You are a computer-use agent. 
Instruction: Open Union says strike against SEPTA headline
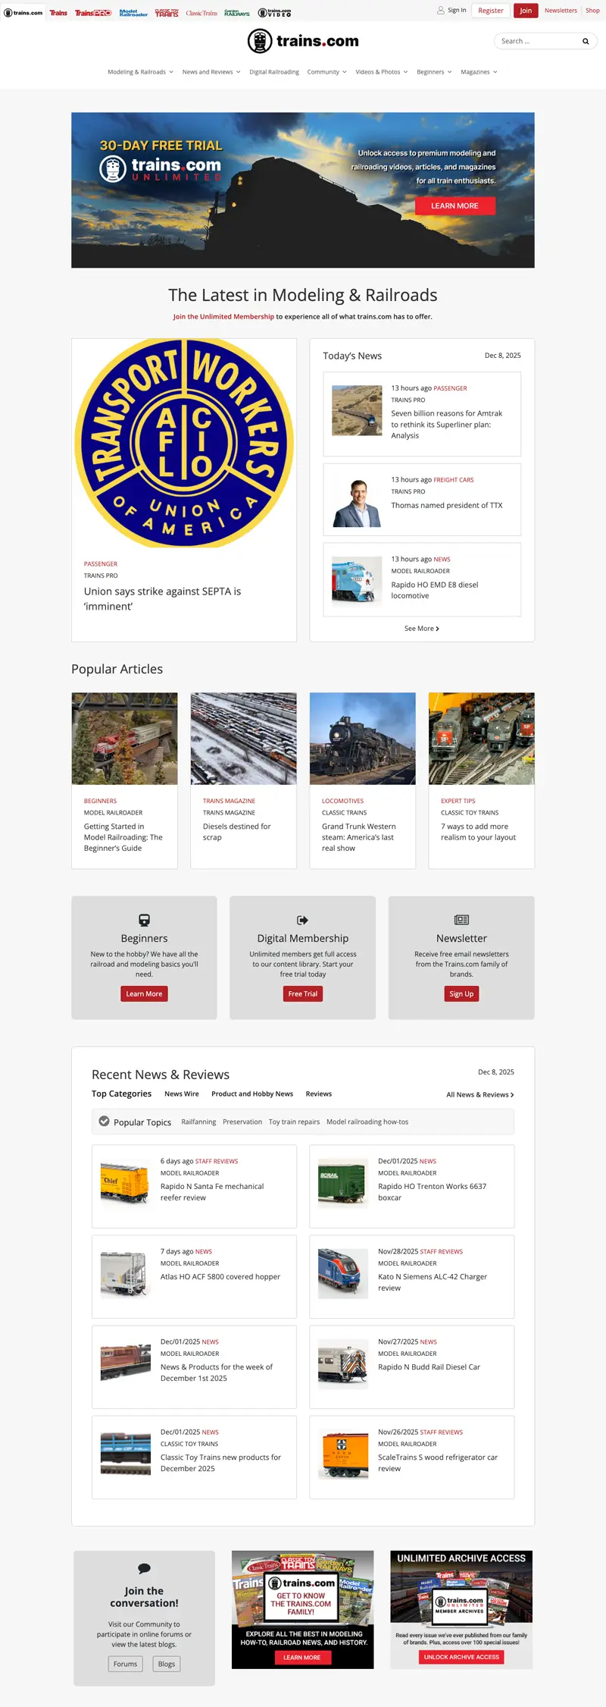pyautogui.click(x=162, y=598)
